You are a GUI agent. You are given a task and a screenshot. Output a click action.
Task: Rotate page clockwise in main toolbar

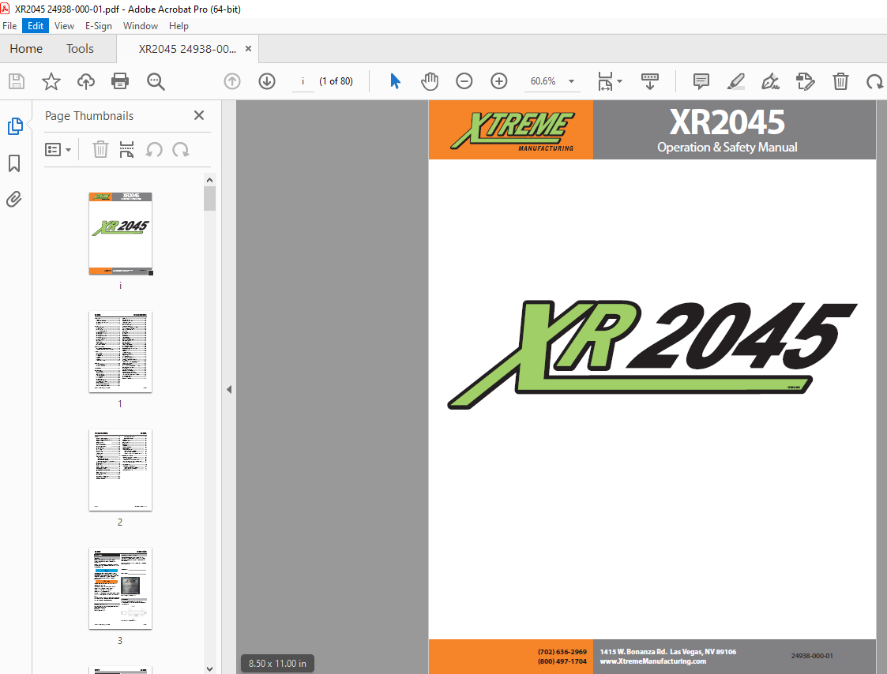(x=874, y=81)
